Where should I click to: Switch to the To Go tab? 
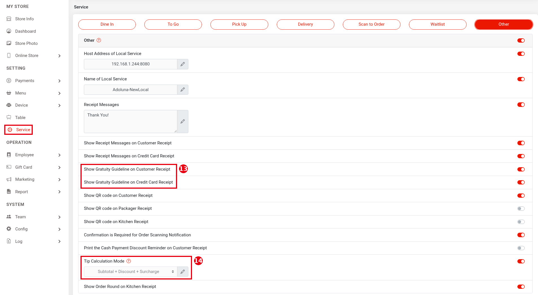(173, 24)
